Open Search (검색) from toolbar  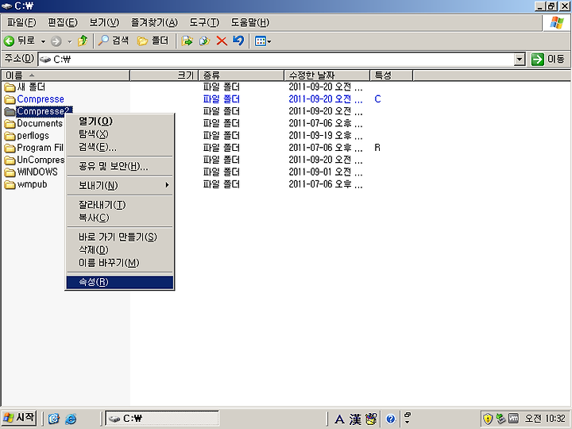point(114,41)
